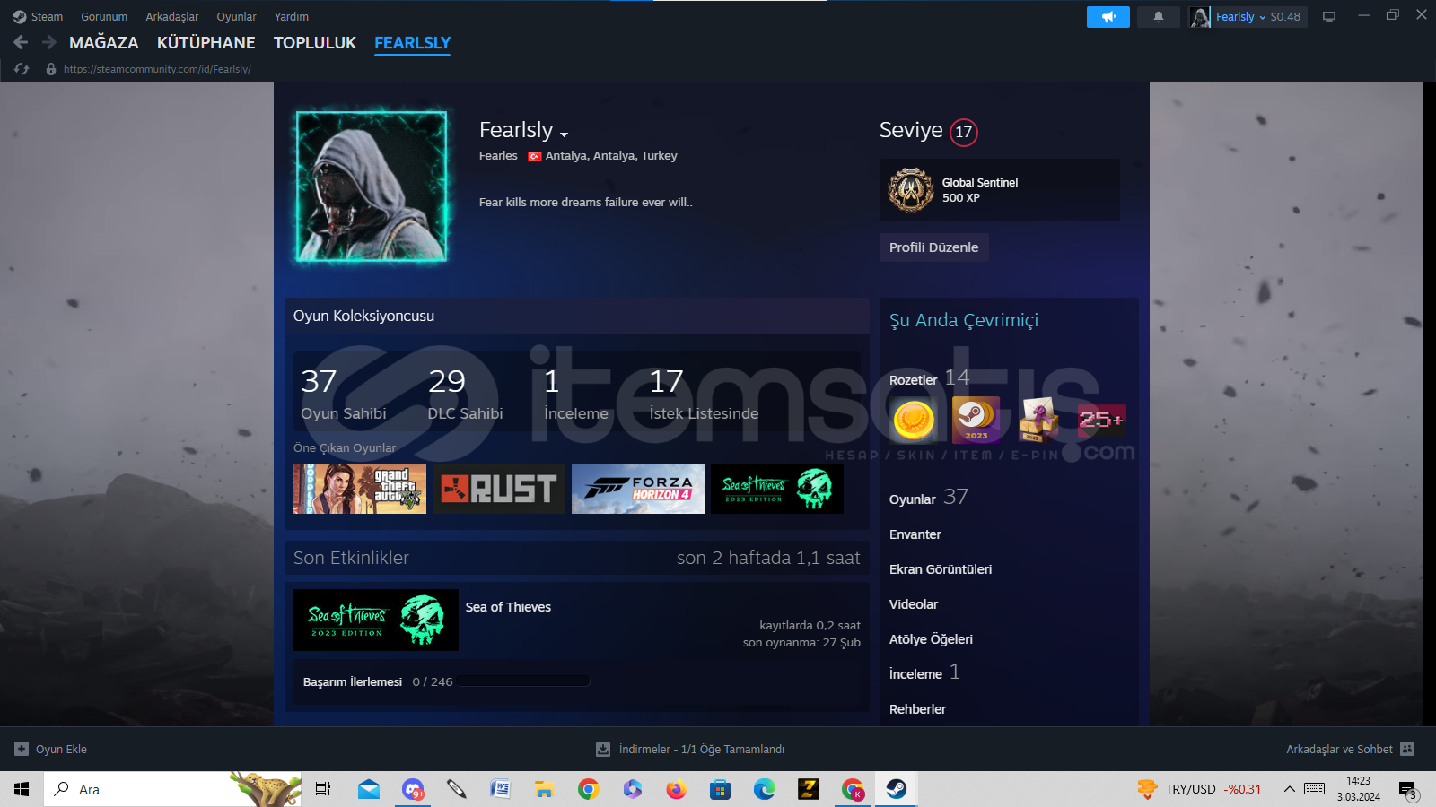Image resolution: width=1436 pixels, height=807 pixels.
Task: Click the level 17 badge circle
Action: (x=964, y=132)
